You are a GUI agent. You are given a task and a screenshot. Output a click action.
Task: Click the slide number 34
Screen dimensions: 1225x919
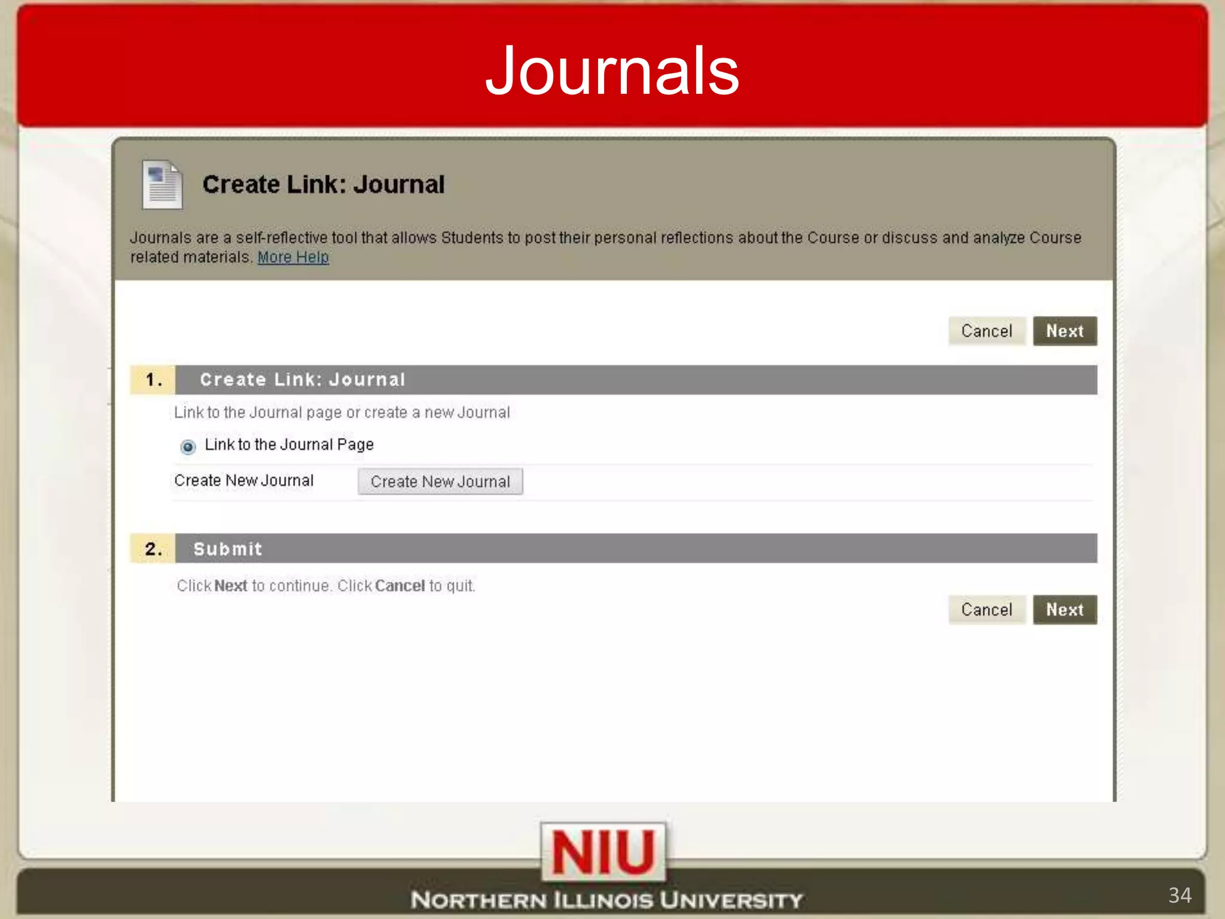coord(1180,895)
